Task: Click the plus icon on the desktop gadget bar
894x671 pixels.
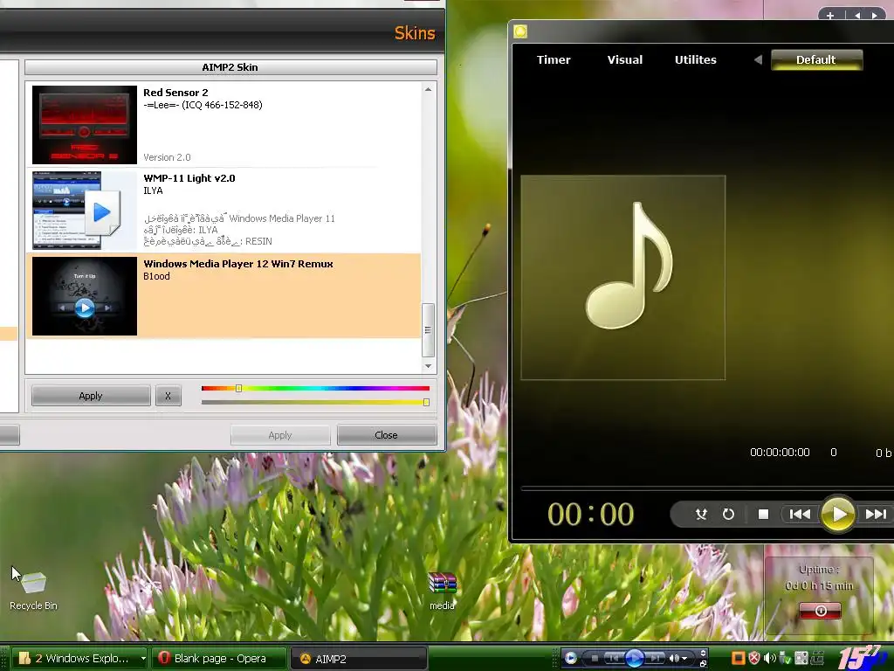Action: pyautogui.click(x=830, y=16)
